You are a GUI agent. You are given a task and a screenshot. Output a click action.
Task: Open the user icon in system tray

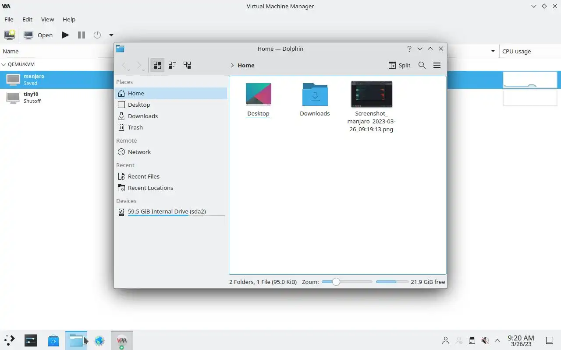click(446, 340)
